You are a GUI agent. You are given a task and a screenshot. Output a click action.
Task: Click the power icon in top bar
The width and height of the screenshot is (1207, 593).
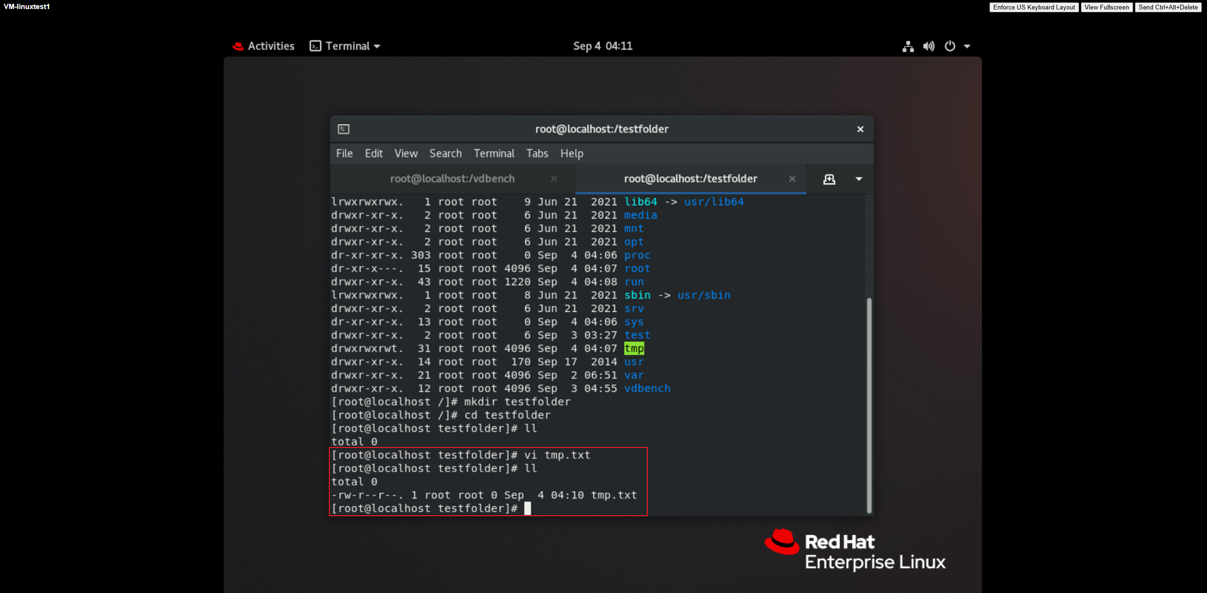pos(950,46)
